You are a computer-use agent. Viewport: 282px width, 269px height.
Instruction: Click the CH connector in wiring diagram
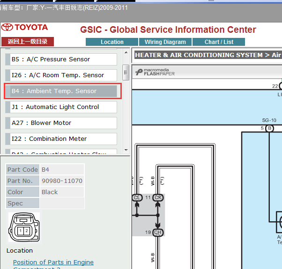158,233
